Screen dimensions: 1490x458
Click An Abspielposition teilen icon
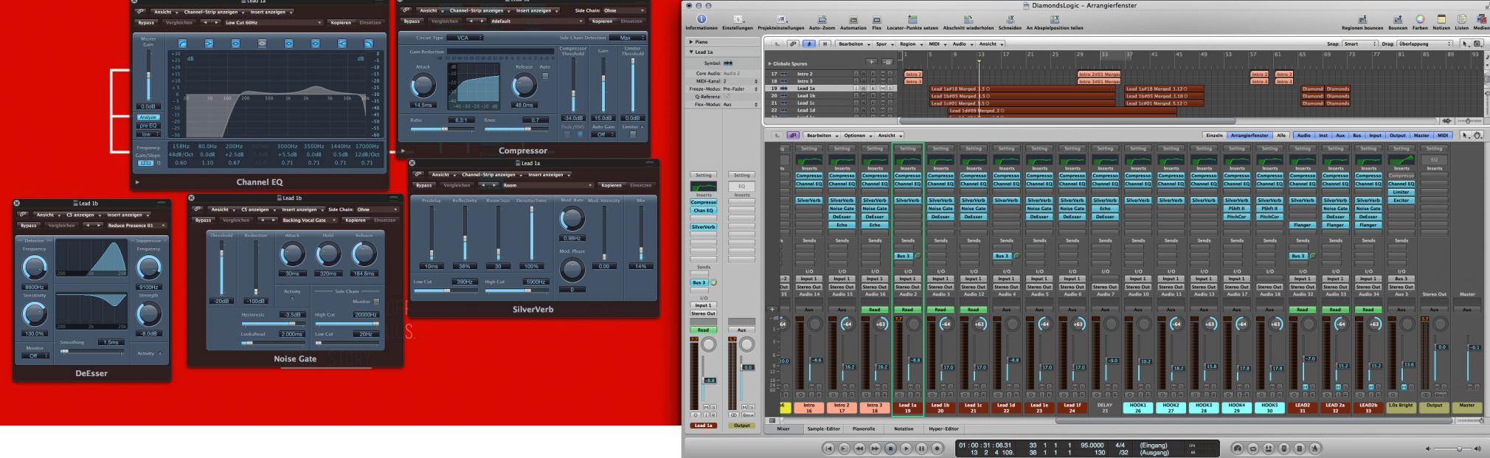[1054, 19]
